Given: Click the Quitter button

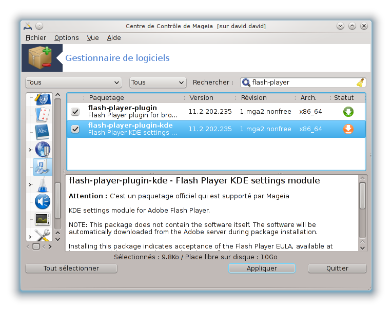Looking at the screenshot, I should 337,268.
